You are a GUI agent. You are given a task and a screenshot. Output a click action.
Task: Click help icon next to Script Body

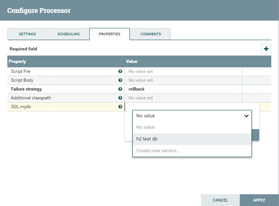coord(120,80)
